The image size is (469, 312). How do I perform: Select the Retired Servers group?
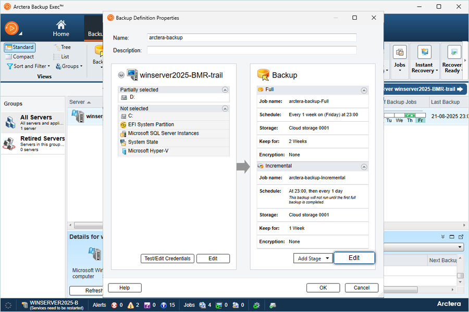coord(33,144)
